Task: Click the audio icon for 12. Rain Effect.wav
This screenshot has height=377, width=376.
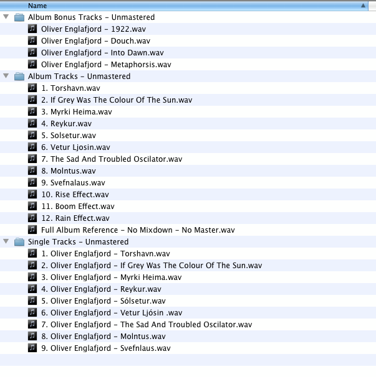Action: tap(32, 218)
